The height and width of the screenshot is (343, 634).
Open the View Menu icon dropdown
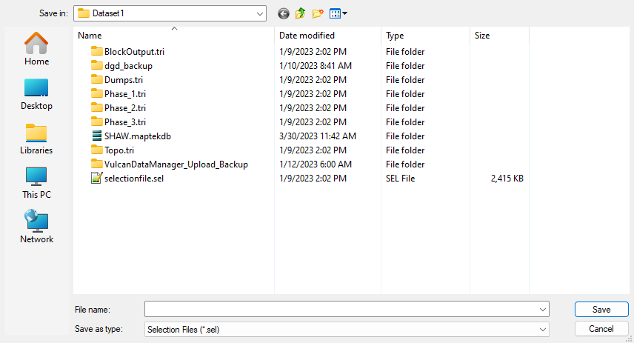(x=338, y=13)
